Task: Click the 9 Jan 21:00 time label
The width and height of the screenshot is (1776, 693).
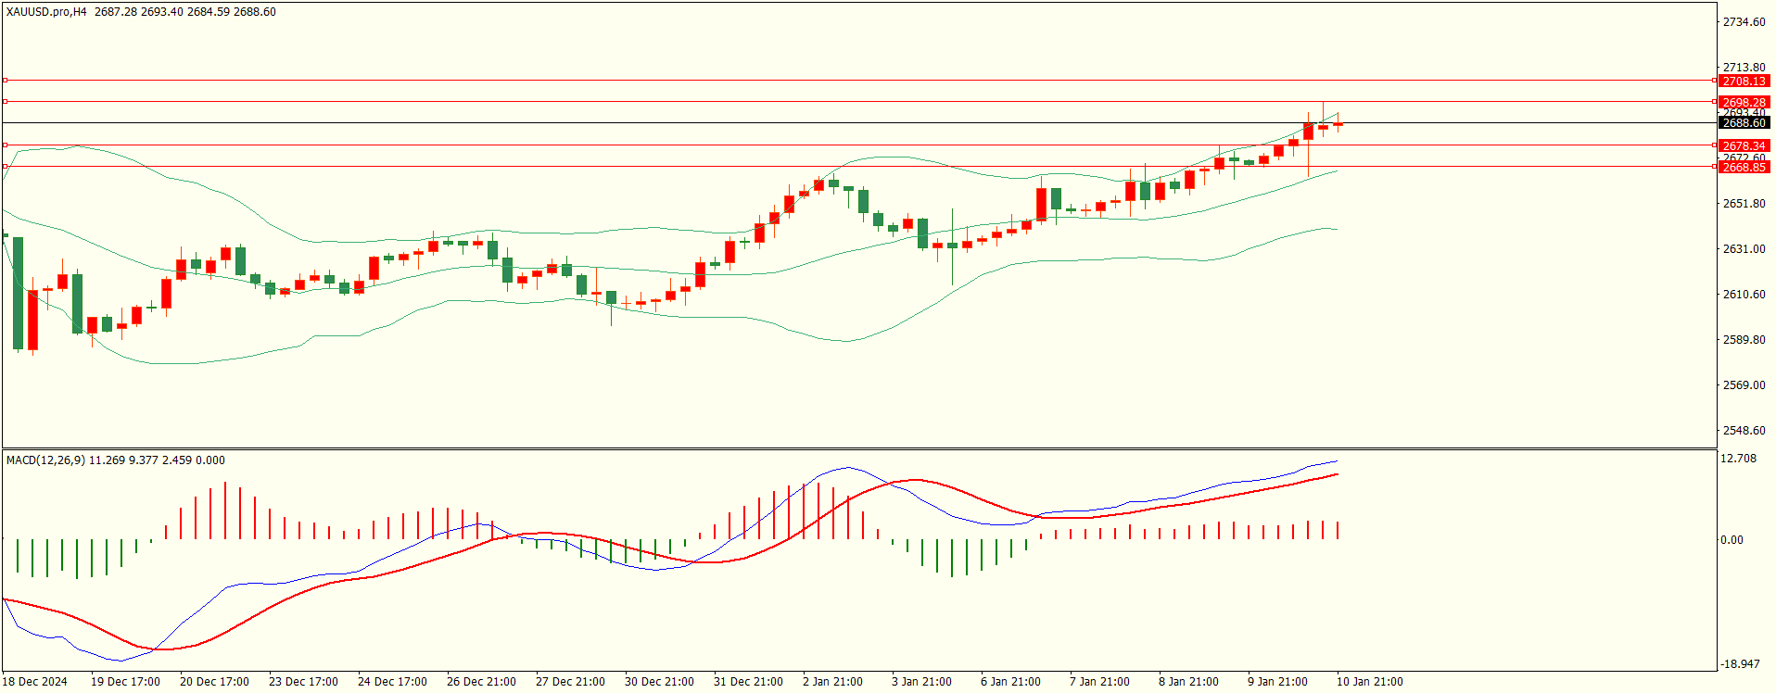Action: (1277, 681)
